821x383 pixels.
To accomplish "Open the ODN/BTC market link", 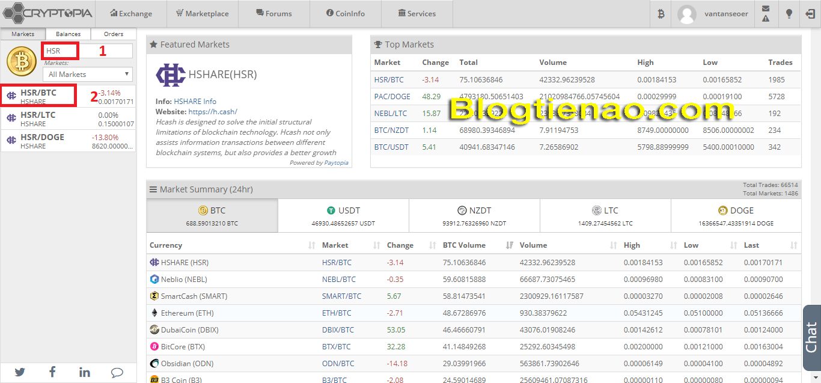I will [338, 363].
